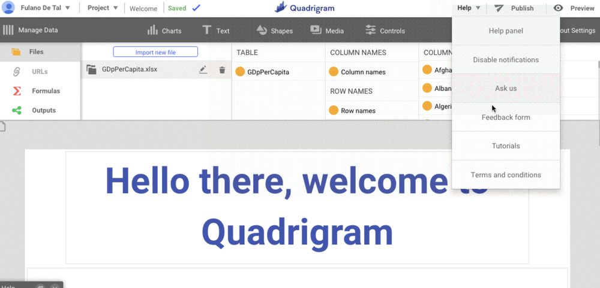This screenshot has width=600, height=288.
Task: Click orange dot of Algeria column
Action: pos(427,106)
